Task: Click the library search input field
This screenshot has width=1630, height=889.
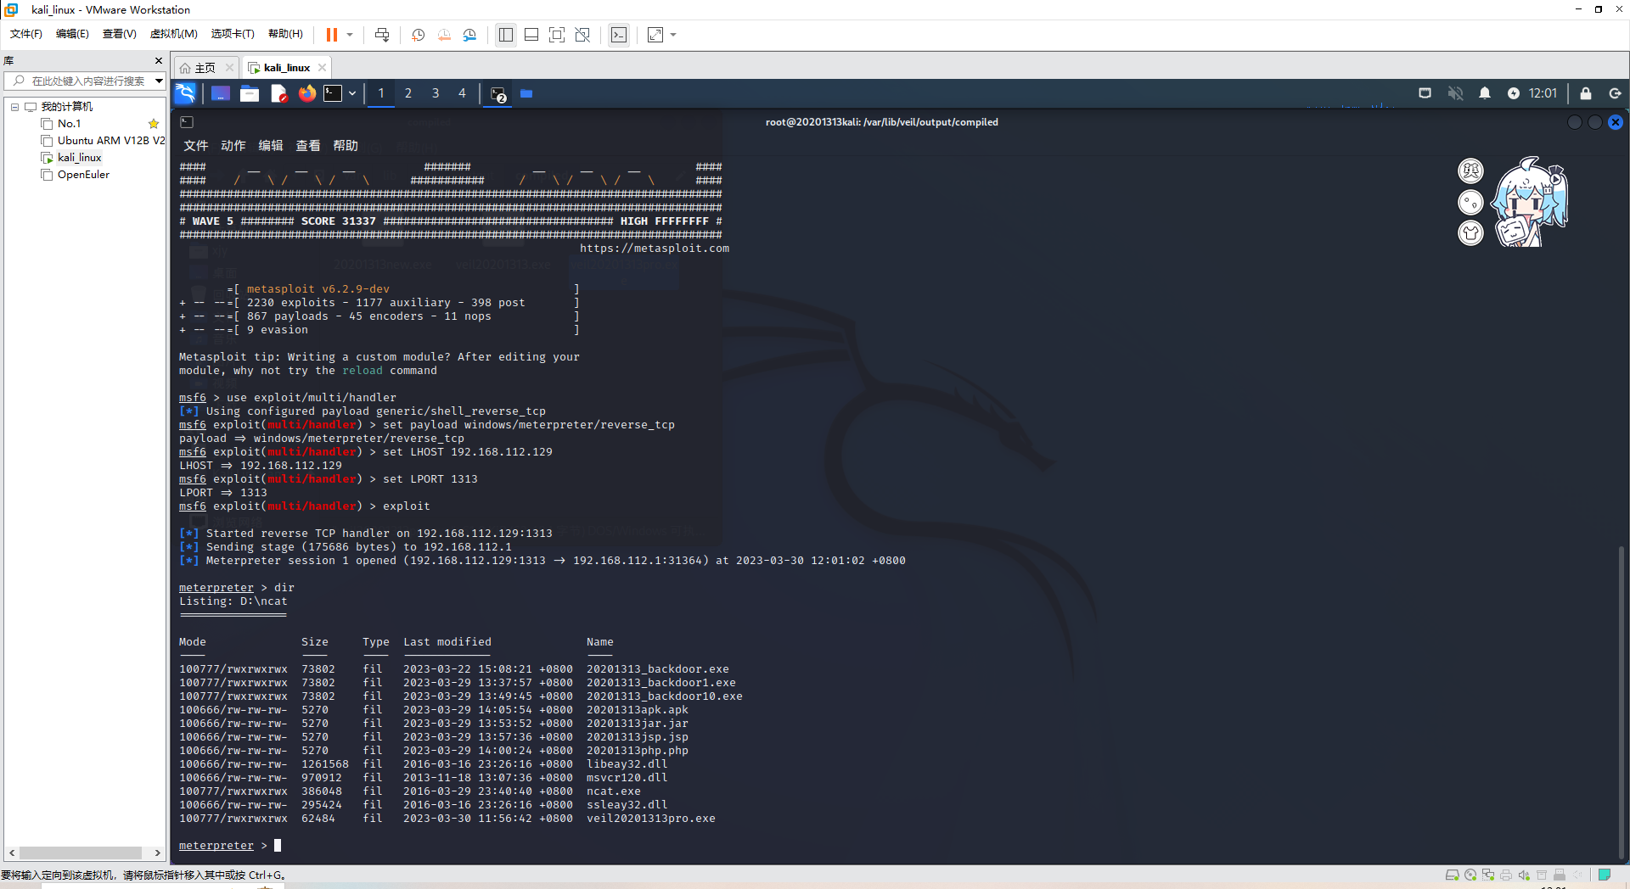Action: click(x=87, y=81)
